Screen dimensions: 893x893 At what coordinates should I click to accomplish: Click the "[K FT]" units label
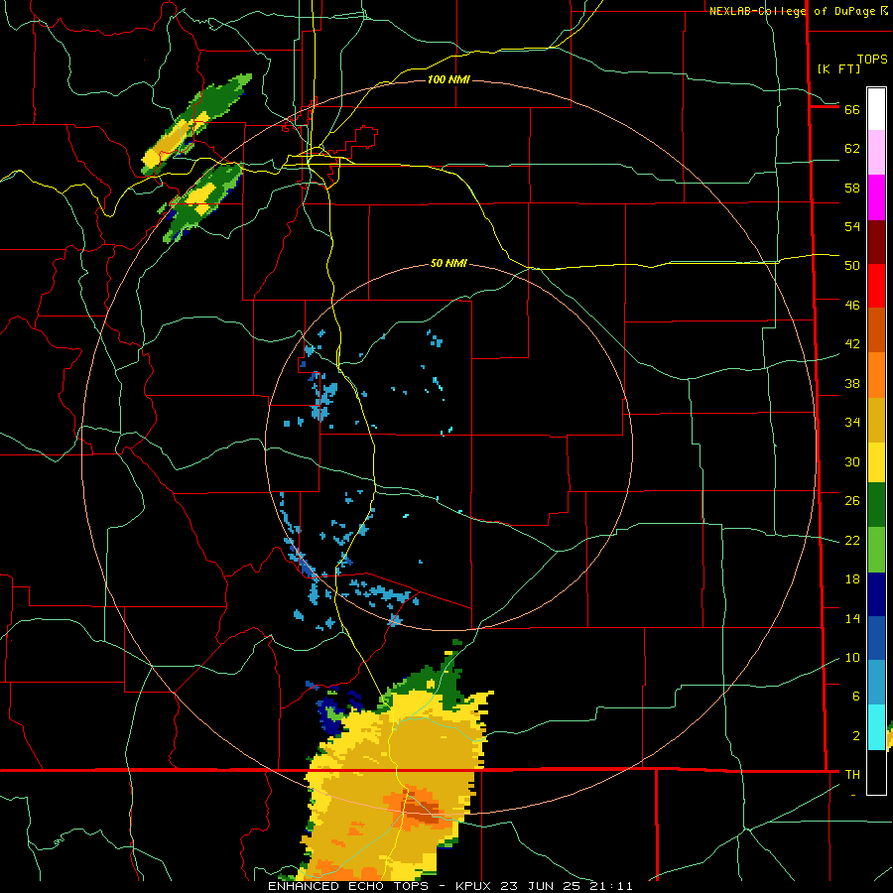pyautogui.click(x=838, y=68)
